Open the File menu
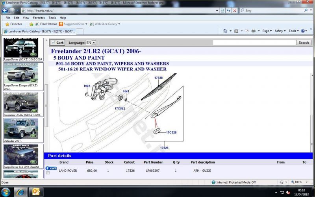 coord(8,18)
